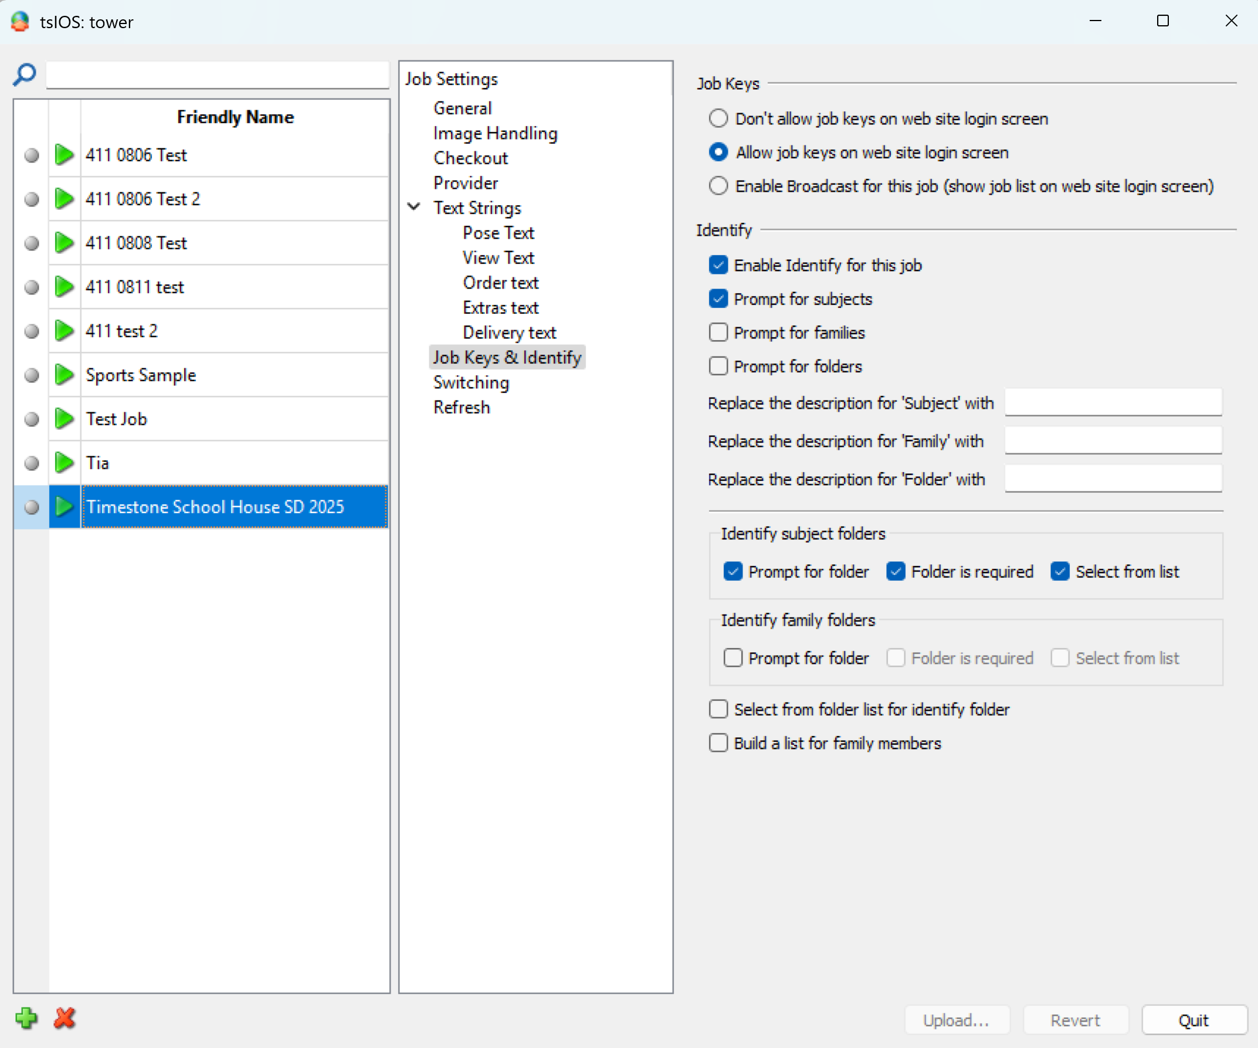Select Don't allow job keys on login screen
Image resolution: width=1258 pixels, height=1048 pixels.
tap(718, 118)
